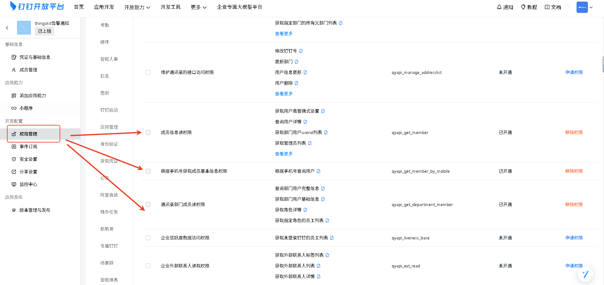The width and height of the screenshot is (604, 285).
Task: Check the 成员信息读权限 checkbox
Action: click(148, 132)
